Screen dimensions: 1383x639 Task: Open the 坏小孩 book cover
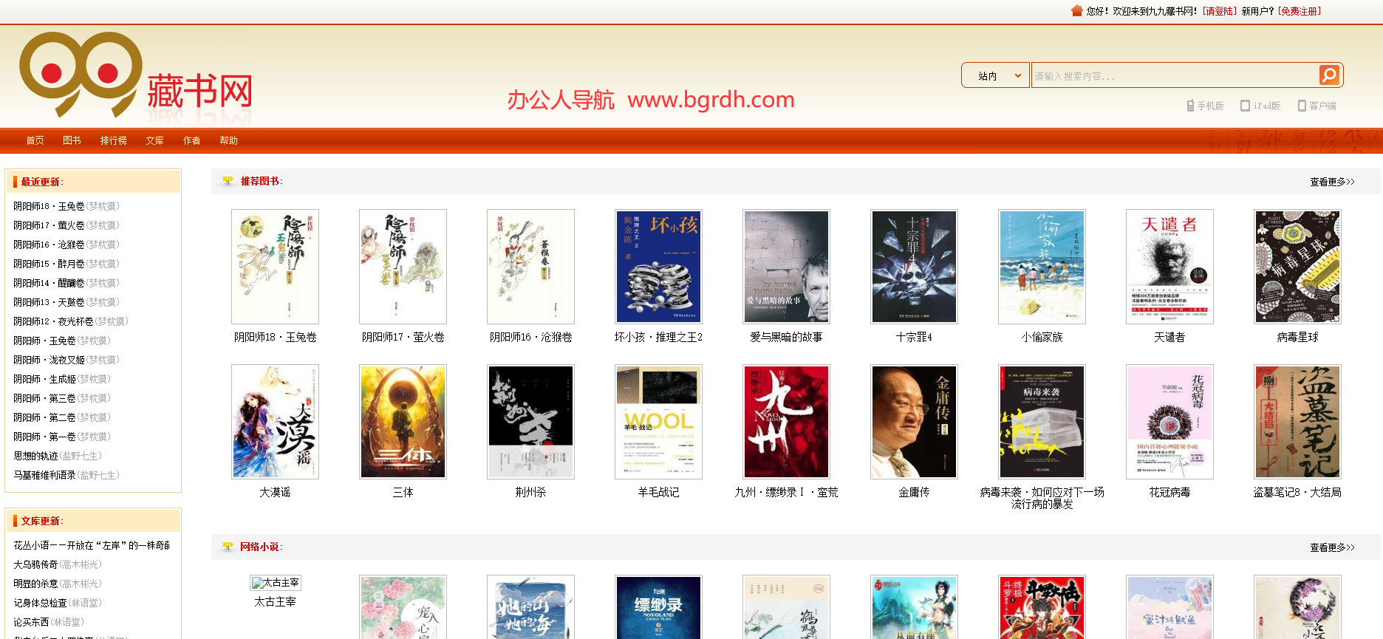point(658,267)
